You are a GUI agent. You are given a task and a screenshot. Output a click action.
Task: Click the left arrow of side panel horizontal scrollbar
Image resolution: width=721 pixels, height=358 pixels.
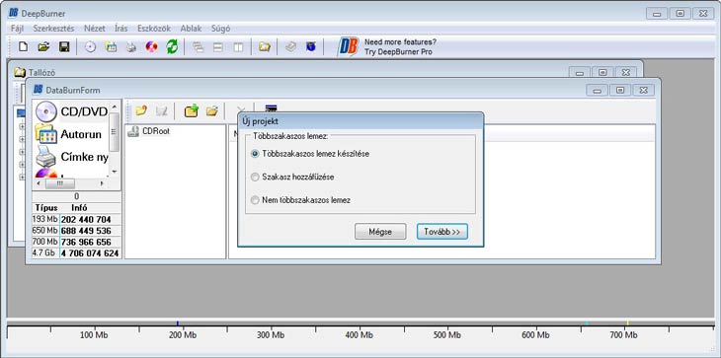[x=39, y=183]
